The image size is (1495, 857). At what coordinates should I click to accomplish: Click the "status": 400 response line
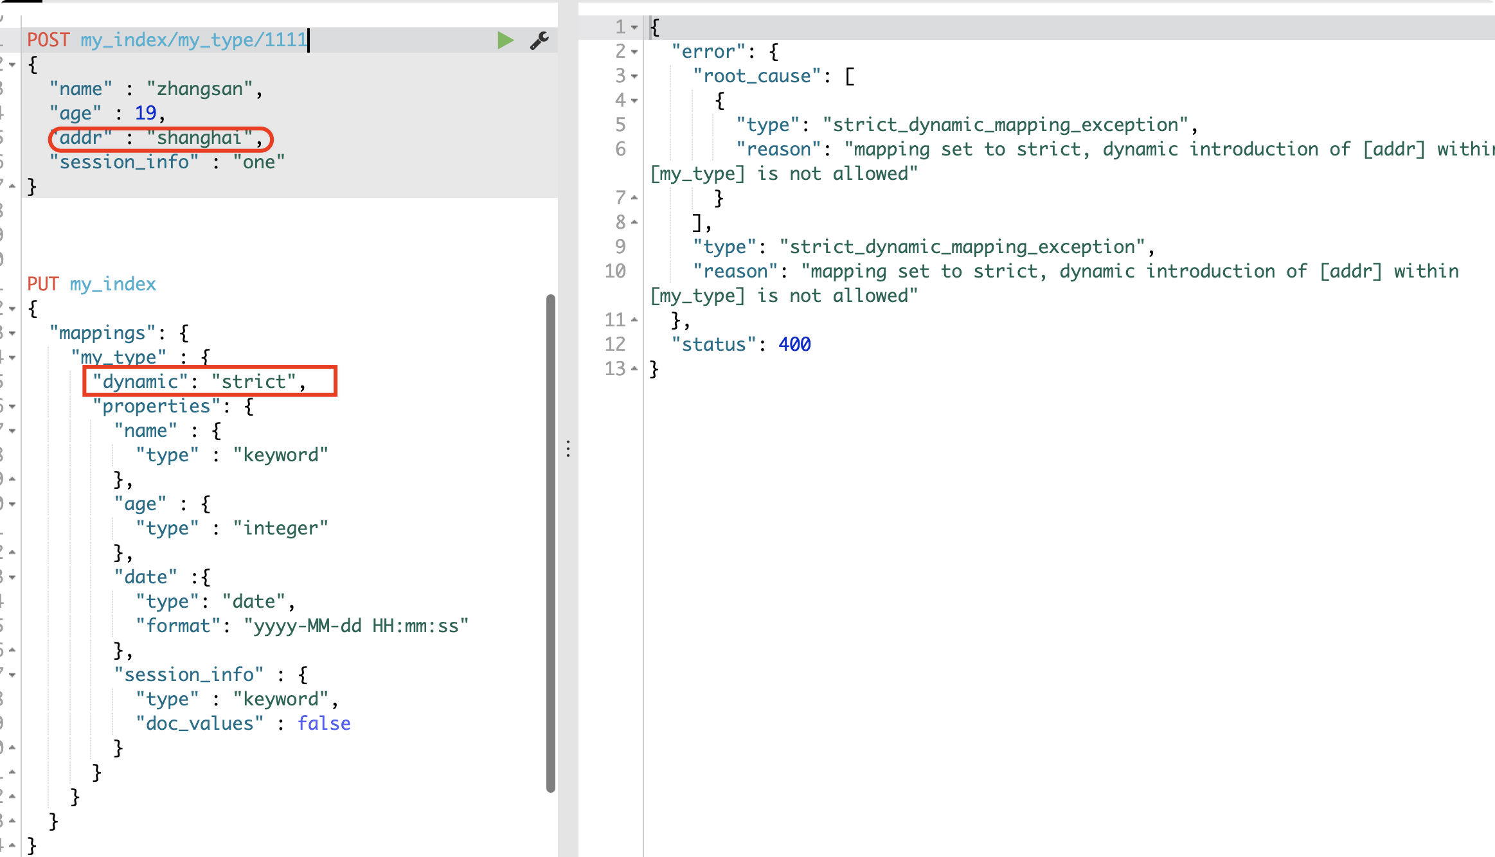[740, 344]
